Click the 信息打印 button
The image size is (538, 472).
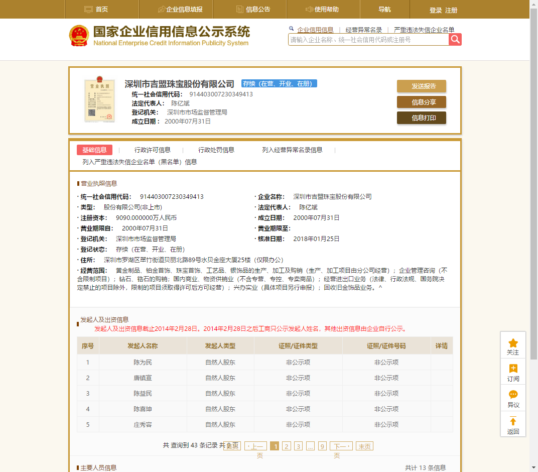tap(421, 118)
